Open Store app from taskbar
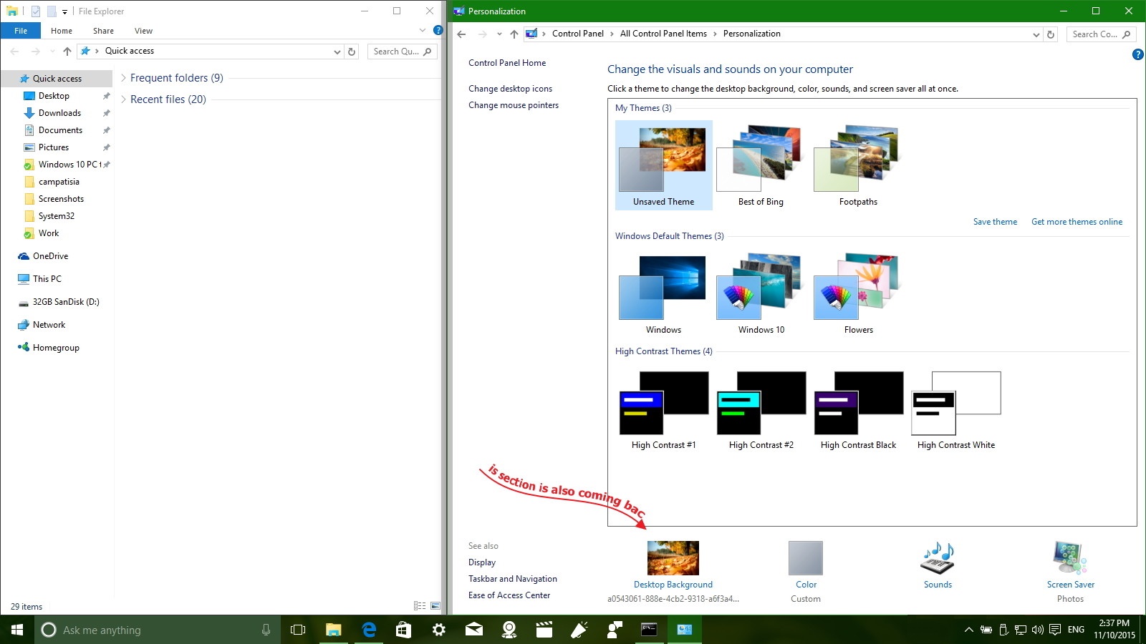This screenshot has height=644, width=1146. (x=404, y=630)
